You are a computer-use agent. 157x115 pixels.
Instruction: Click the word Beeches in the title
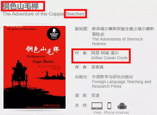pyautogui.click(x=75, y=14)
